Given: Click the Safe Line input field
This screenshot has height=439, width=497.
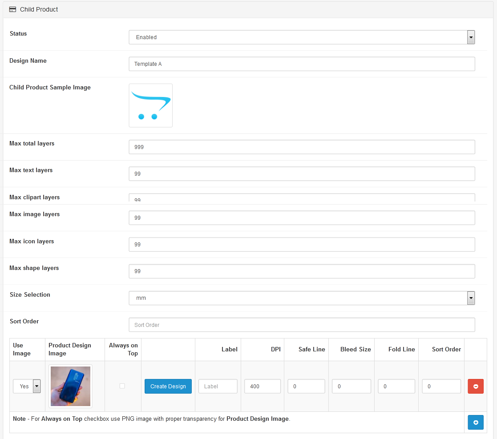Looking at the screenshot, I should pyautogui.click(x=306, y=386).
